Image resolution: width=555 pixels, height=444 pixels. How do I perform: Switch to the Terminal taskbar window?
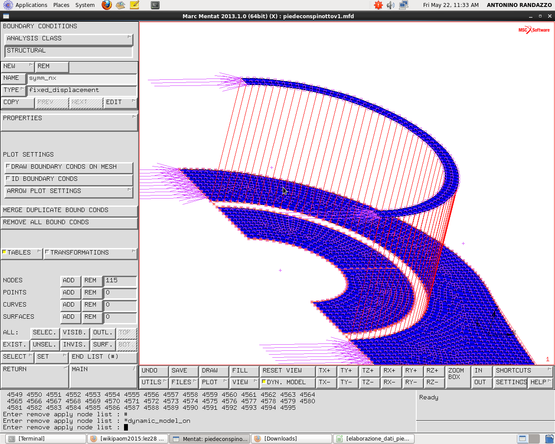[46, 439]
